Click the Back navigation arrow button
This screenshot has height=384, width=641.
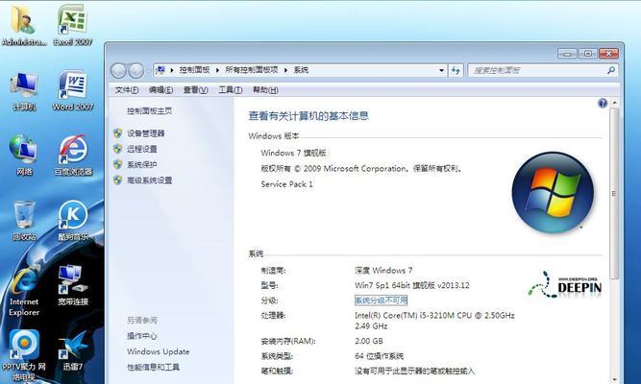118,71
